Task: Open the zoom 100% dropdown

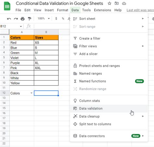Action: 44,19
